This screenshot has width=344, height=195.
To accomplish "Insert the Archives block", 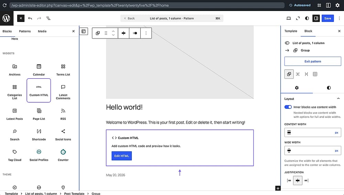I will pos(15,70).
